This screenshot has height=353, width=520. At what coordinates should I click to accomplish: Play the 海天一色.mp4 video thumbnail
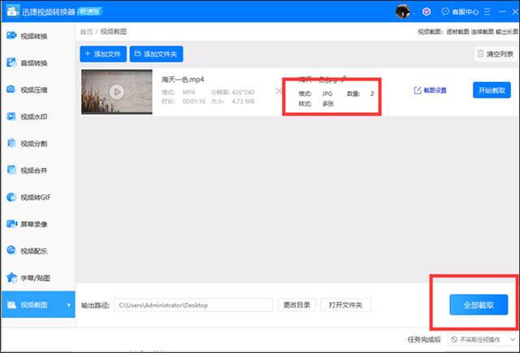[116, 91]
